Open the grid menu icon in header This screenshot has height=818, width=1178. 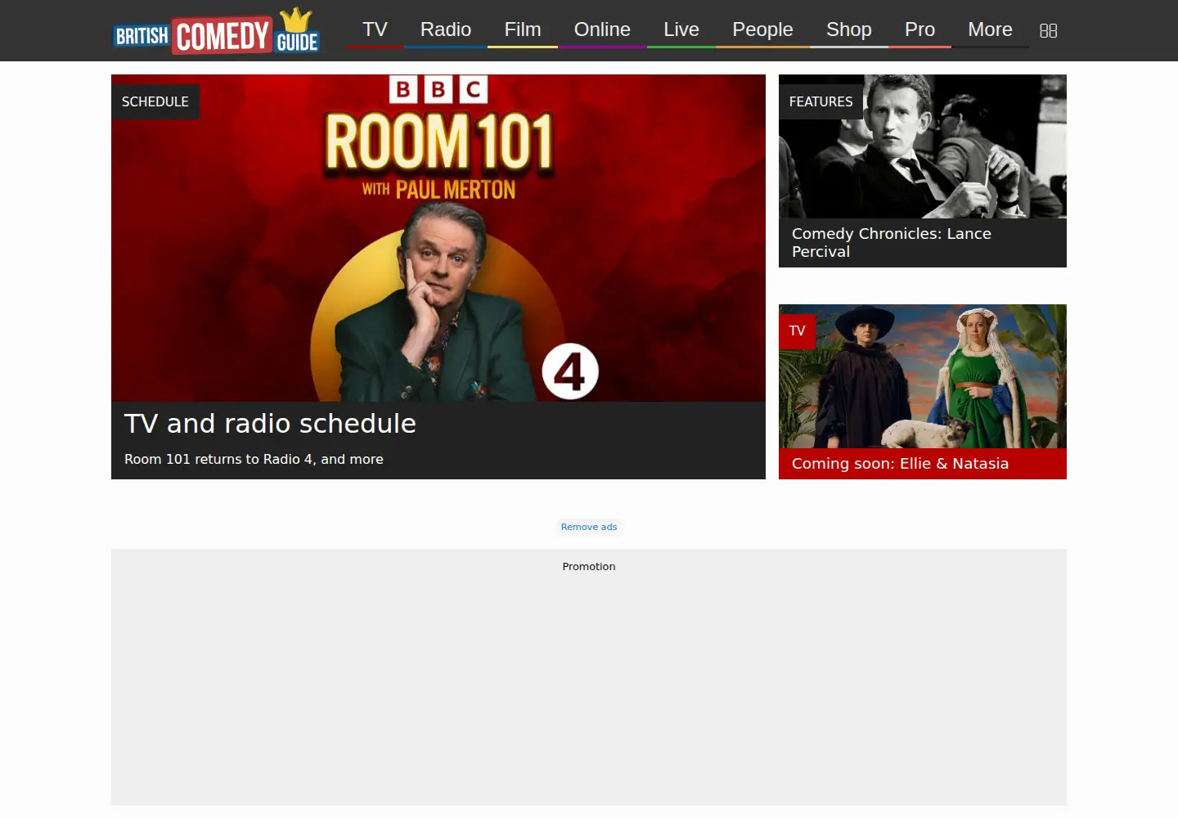tap(1048, 30)
